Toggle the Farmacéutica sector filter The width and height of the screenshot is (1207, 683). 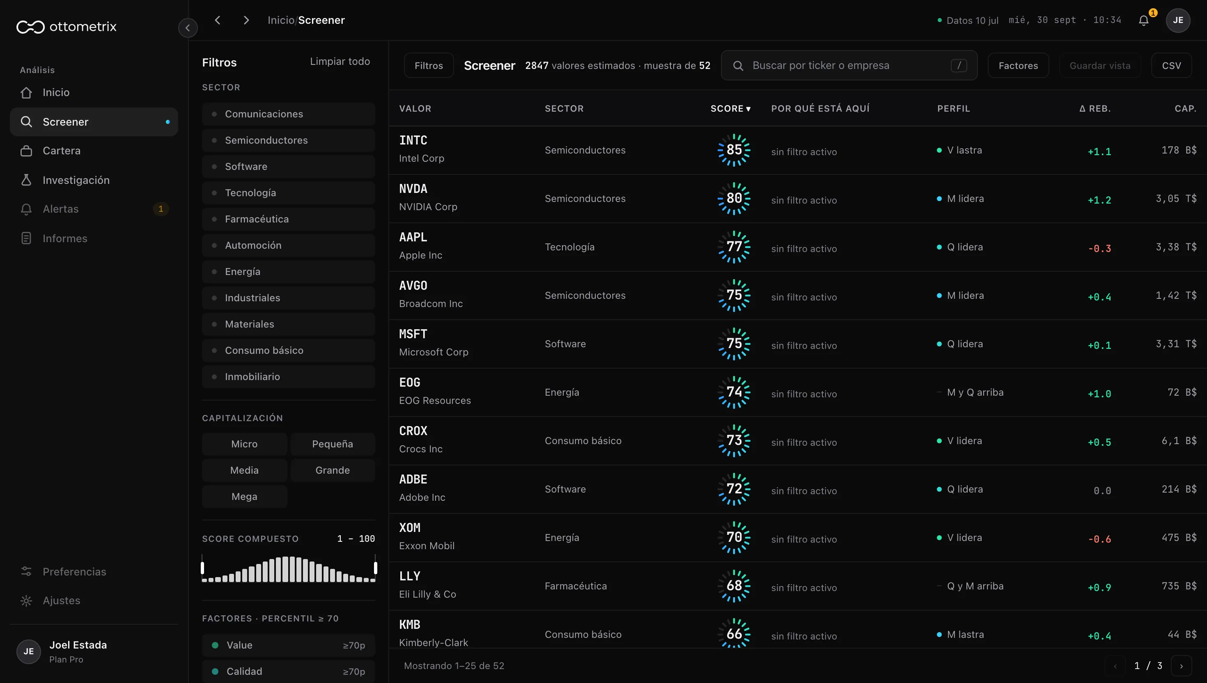click(x=289, y=219)
